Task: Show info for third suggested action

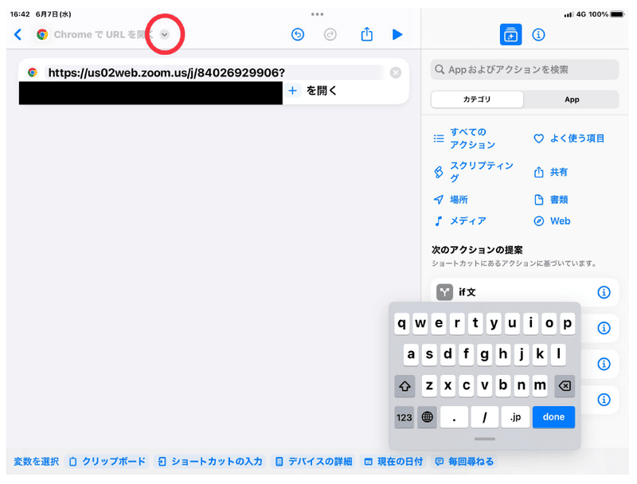Action: 604,364
